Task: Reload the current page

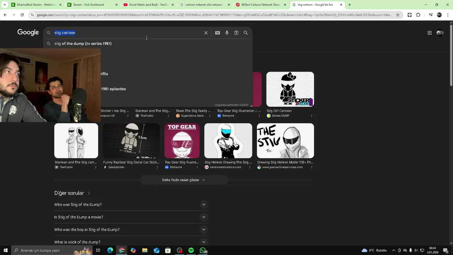Action: point(22,15)
